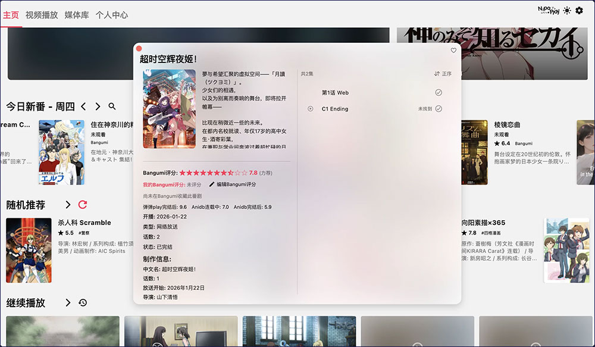Open the 媒体库 tab
This screenshot has height=347, width=595.
(x=77, y=15)
